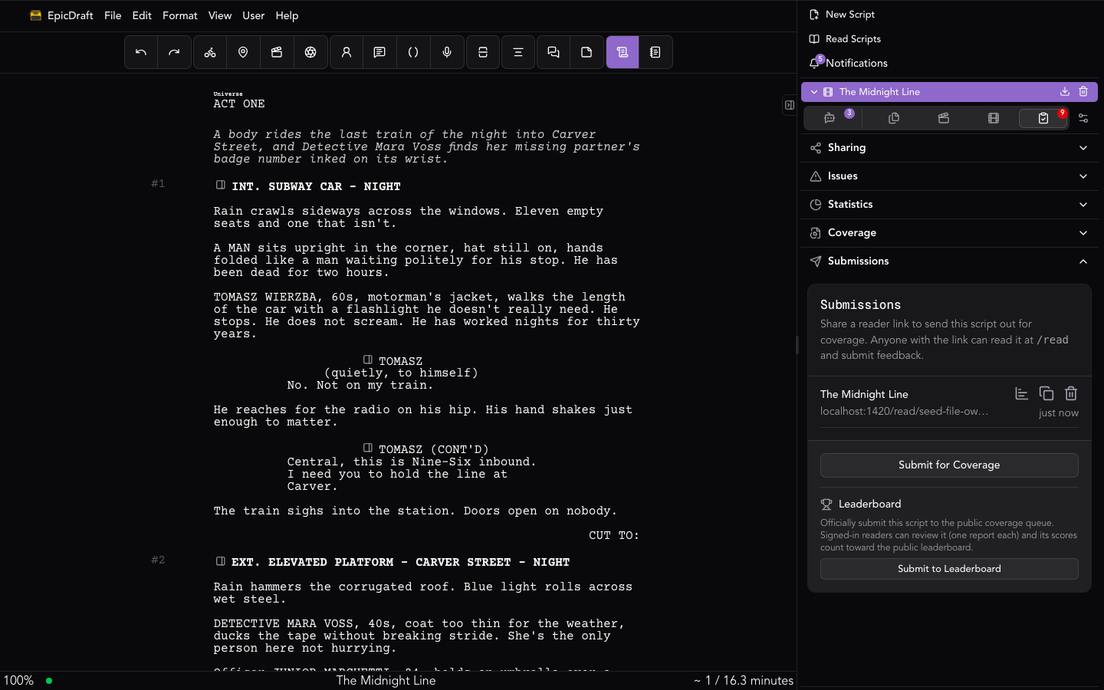
Task: Insert a character element with the person icon
Action: point(347,52)
